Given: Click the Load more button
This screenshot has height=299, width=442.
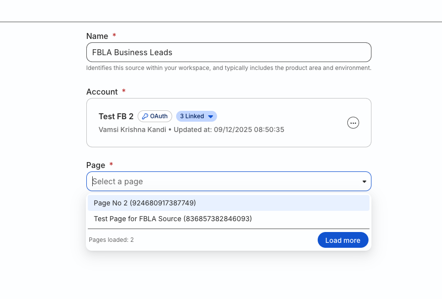Looking at the screenshot, I should click(343, 240).
